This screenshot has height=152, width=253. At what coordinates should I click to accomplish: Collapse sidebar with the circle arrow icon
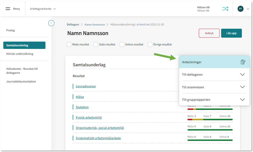point(51,23)
